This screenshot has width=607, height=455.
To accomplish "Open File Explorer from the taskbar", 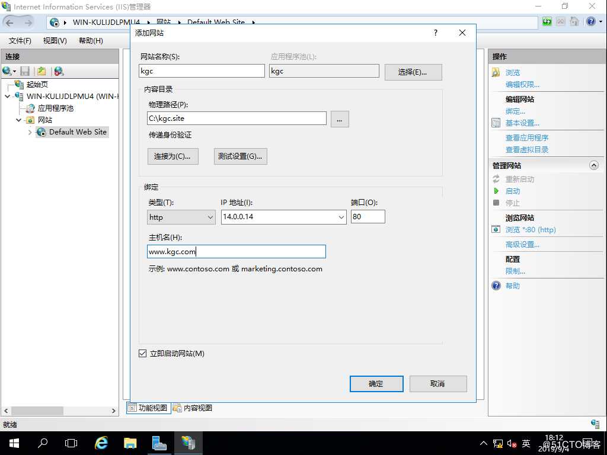I will point(130,443).
